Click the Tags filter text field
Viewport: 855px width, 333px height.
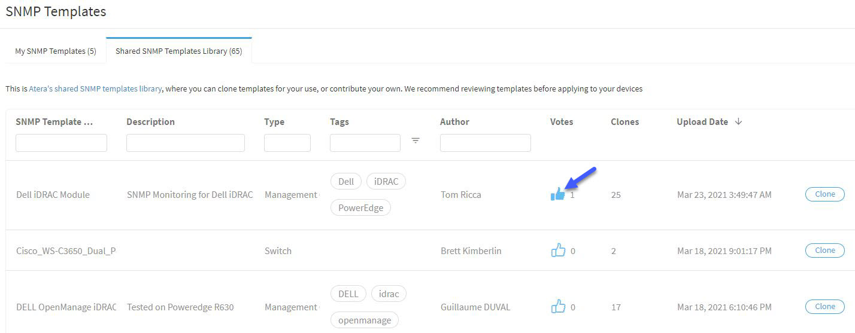point(365,143)
